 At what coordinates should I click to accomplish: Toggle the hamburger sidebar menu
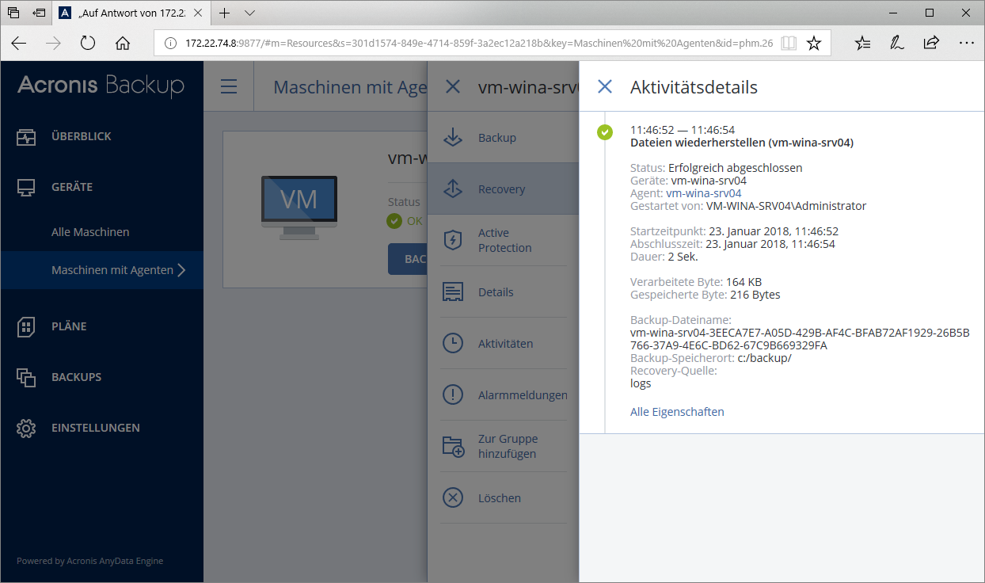click(229, 87)
